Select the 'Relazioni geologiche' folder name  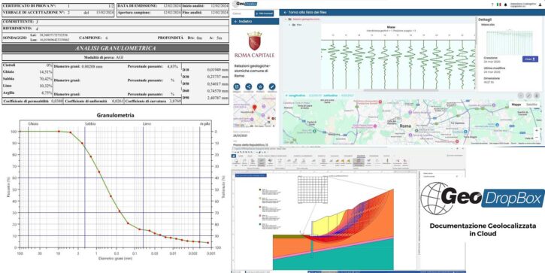[x=307, y=20]
